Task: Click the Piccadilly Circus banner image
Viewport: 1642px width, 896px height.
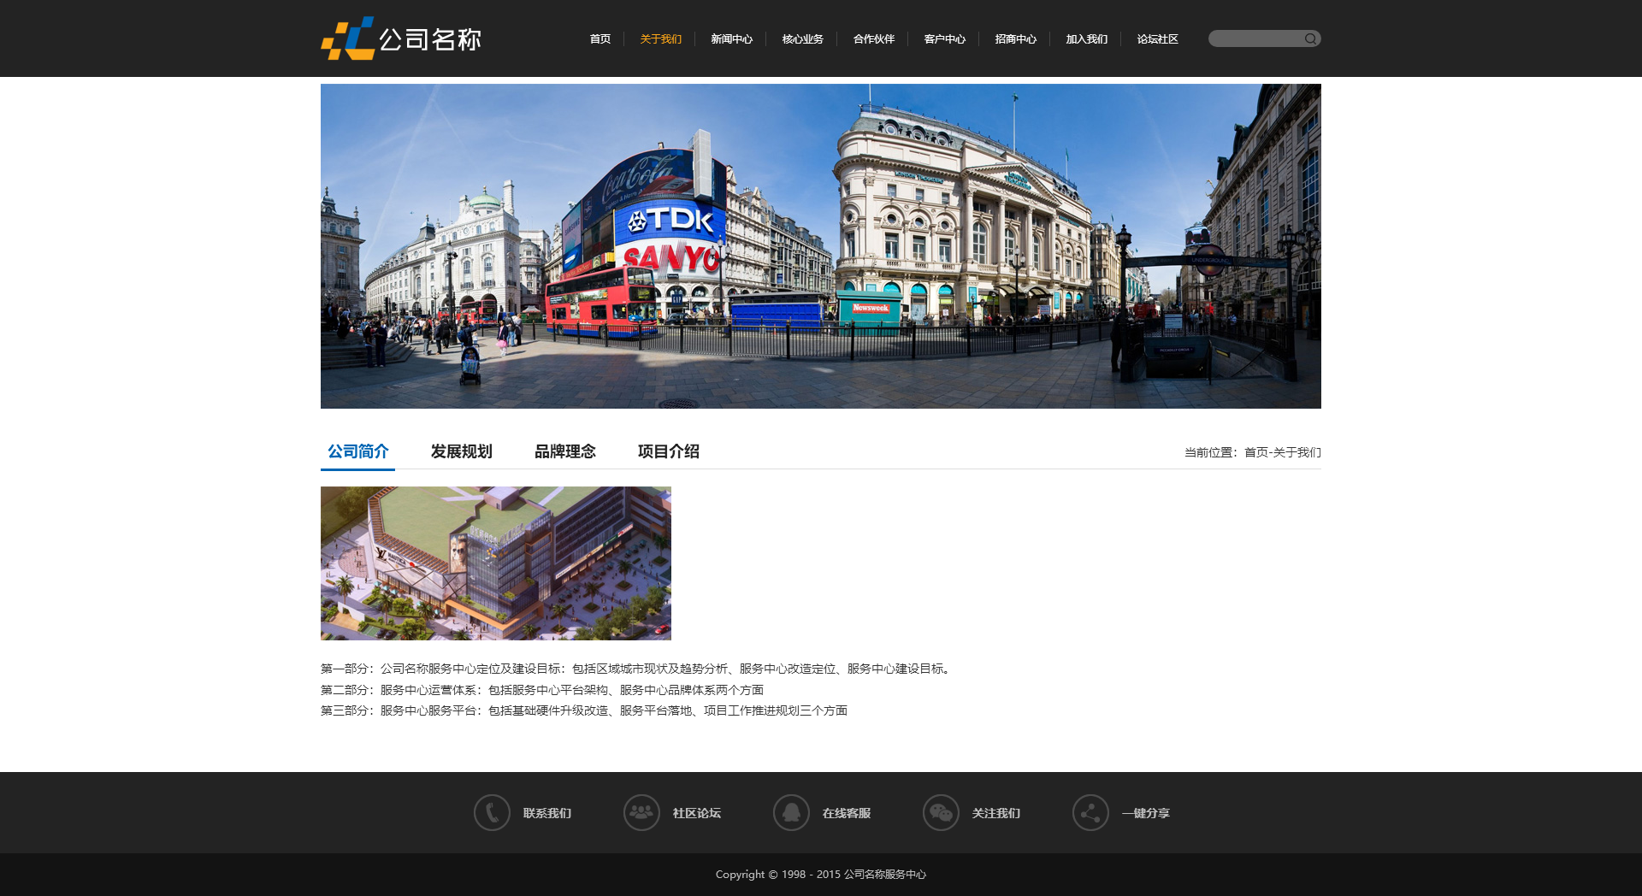Action: [x=821, y=246]
